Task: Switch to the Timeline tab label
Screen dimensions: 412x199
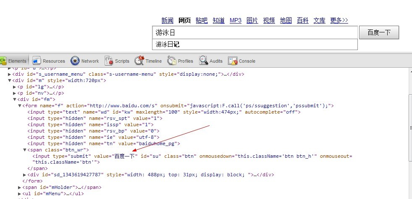Action: click(x=154, y=61)
